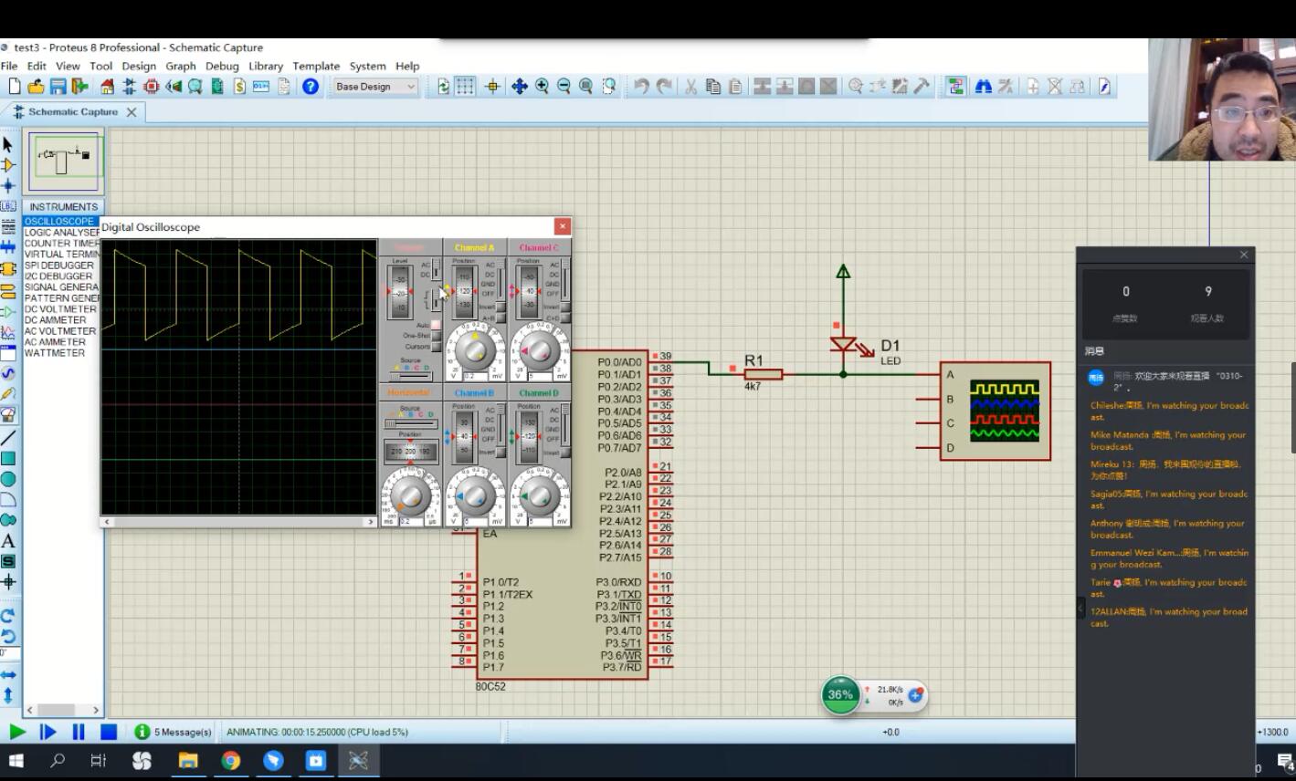Screen dimensions: 1296x781
Task: Toggle the oscilloscope Cursors button
Action: click(437, 347)
